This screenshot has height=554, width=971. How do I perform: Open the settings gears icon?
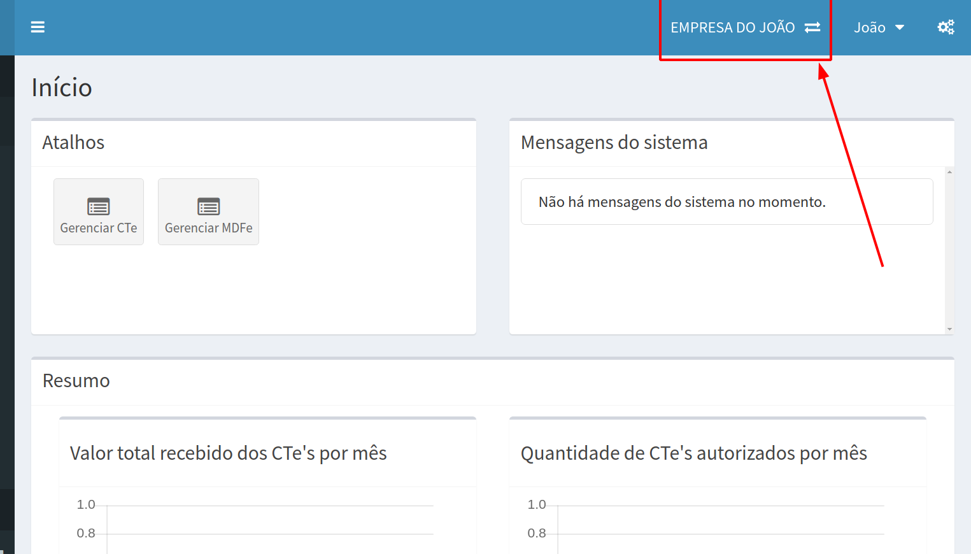946,27
